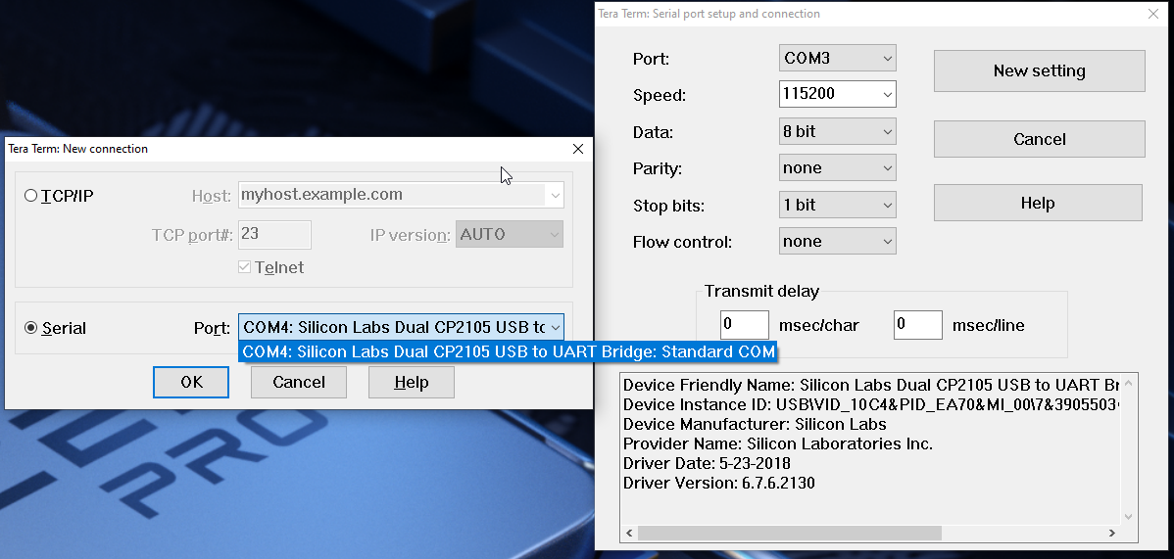Select the Serial radio button

(x=31, y=328)
